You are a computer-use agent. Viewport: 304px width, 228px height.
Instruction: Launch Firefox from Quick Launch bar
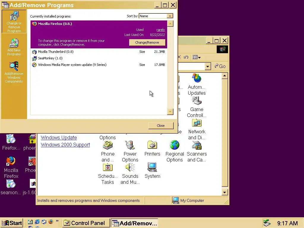click(x=51, y=221)
